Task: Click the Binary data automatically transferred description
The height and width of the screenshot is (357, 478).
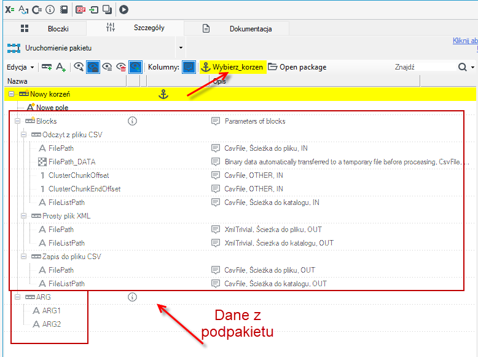Action: 347,162
